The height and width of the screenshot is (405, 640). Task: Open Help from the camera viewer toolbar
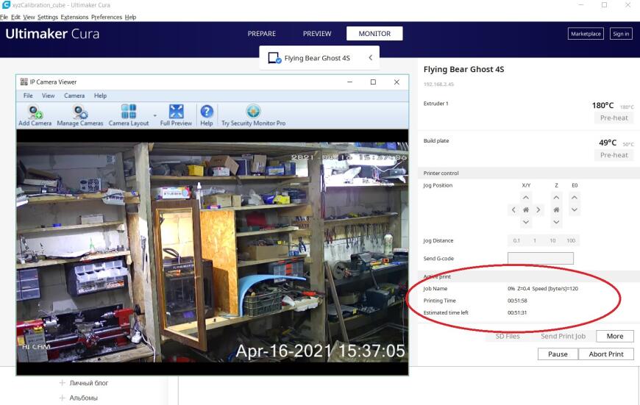pos(207,115)
